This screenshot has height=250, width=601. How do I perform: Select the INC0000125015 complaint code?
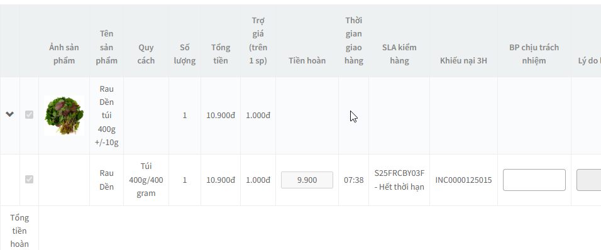(x=463, y=180)
